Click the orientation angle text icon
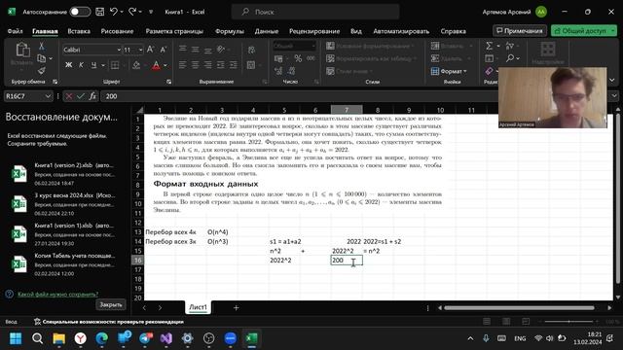The image size is (623, 350). point(221,50)
